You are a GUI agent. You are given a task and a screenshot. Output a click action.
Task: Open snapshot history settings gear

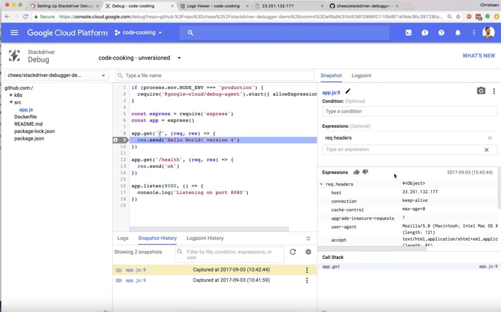point(308,252)
